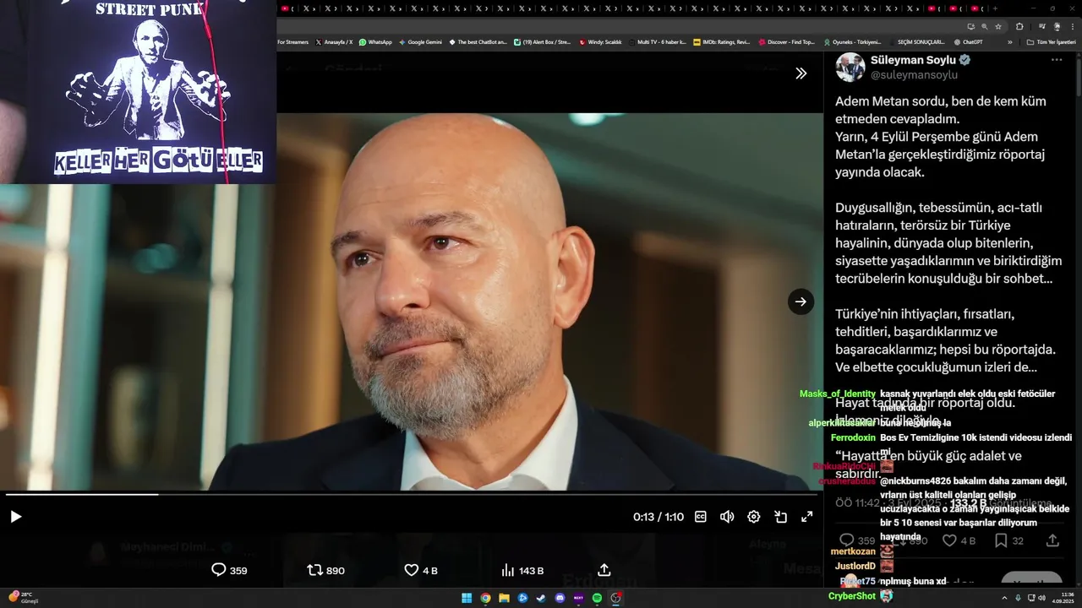The image size is (1082, 608).
Task: Click the share icon under the video
Action: (604, 570)
